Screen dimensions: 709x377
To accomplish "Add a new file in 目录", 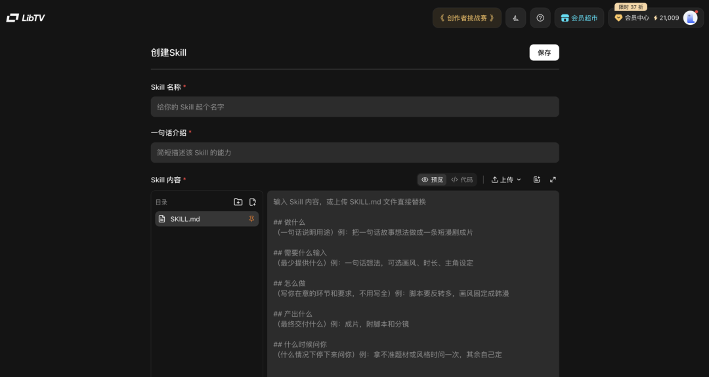I will coord(253,202).
